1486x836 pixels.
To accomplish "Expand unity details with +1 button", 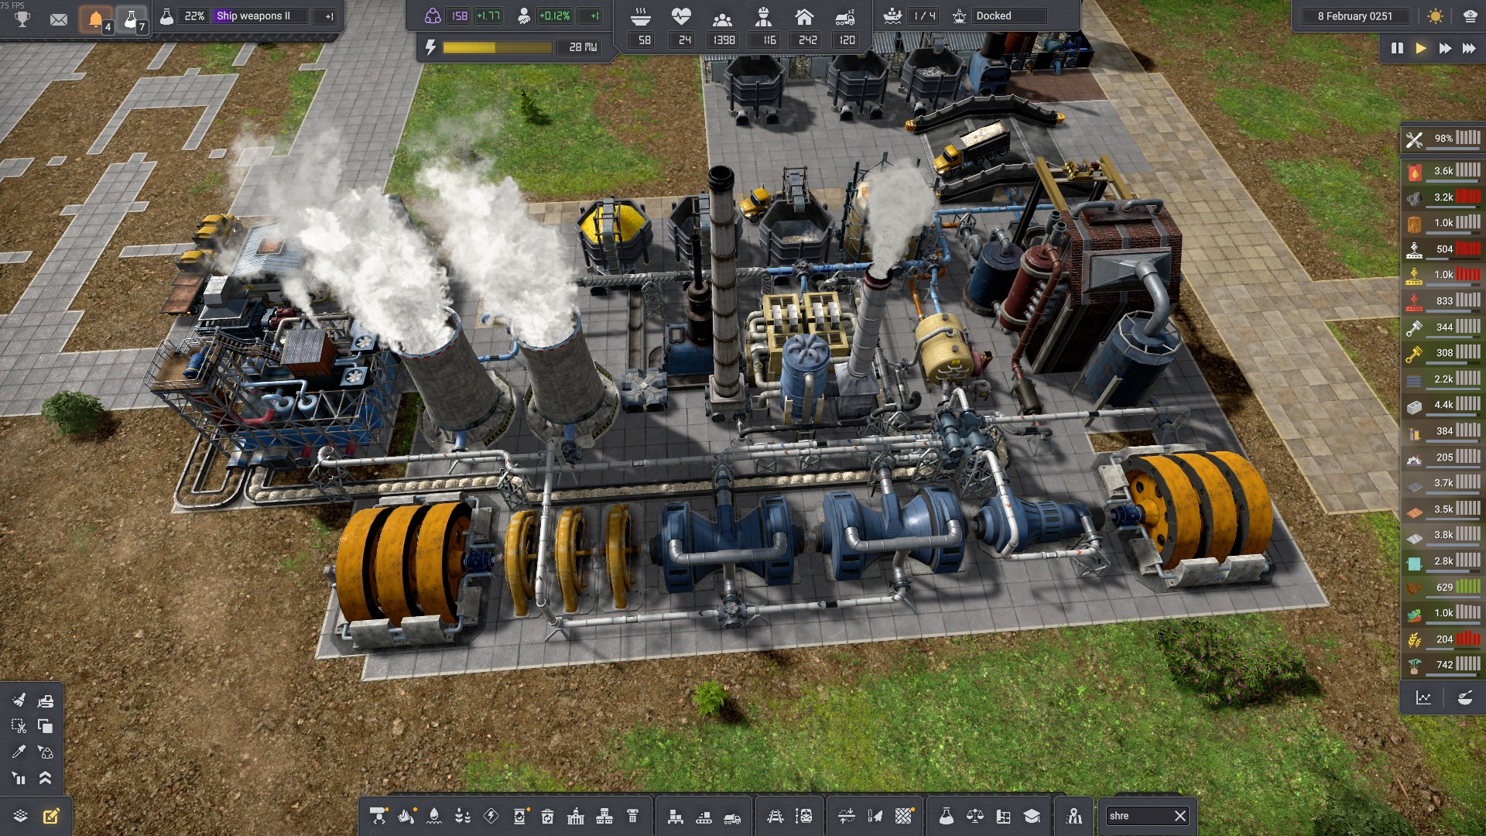I will click(x=594, y=16).
